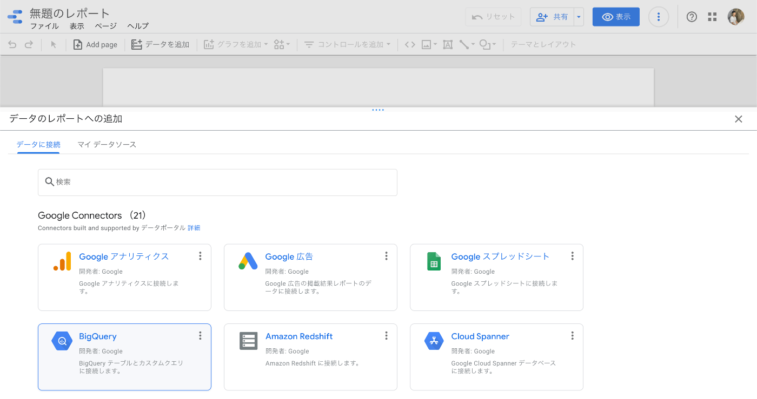
Task: Open the Google apps grid
Action: click(x=713, y=17)
